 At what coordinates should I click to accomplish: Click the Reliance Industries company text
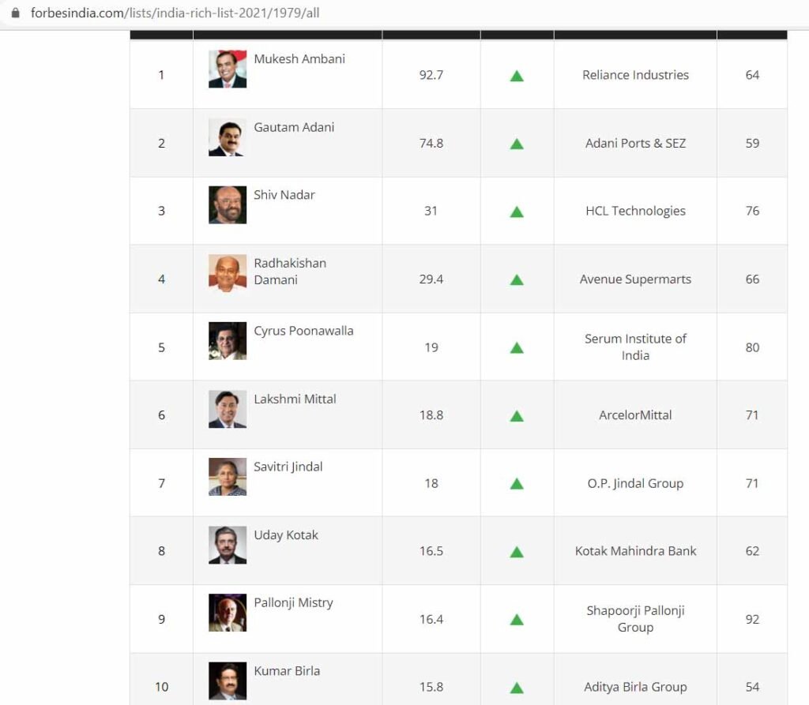(x=635, y=75)
